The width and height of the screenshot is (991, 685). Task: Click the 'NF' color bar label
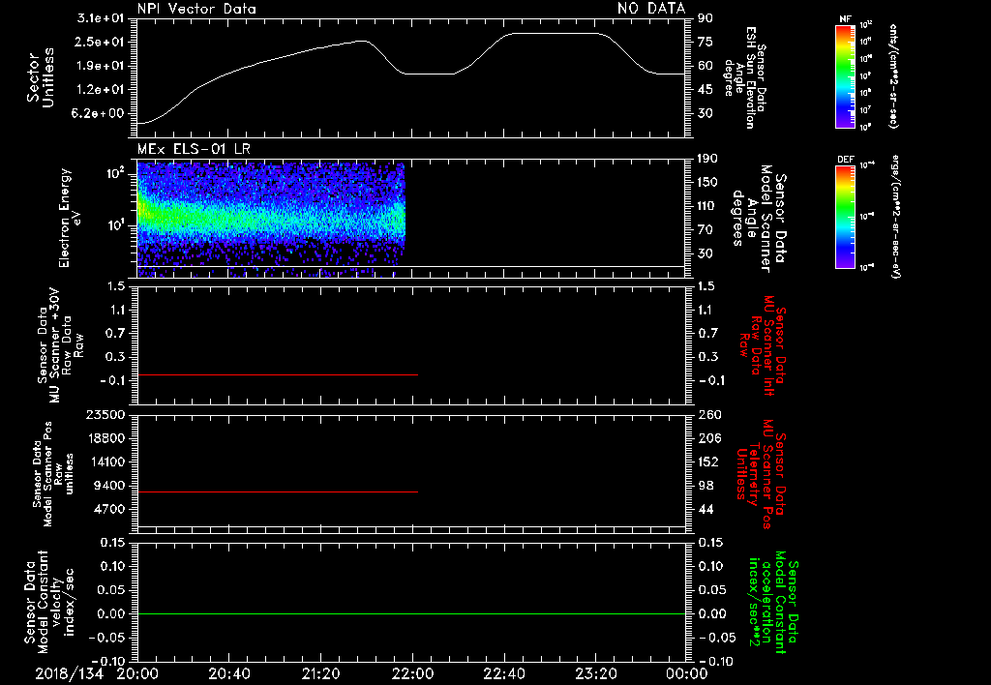click(845, 19)
